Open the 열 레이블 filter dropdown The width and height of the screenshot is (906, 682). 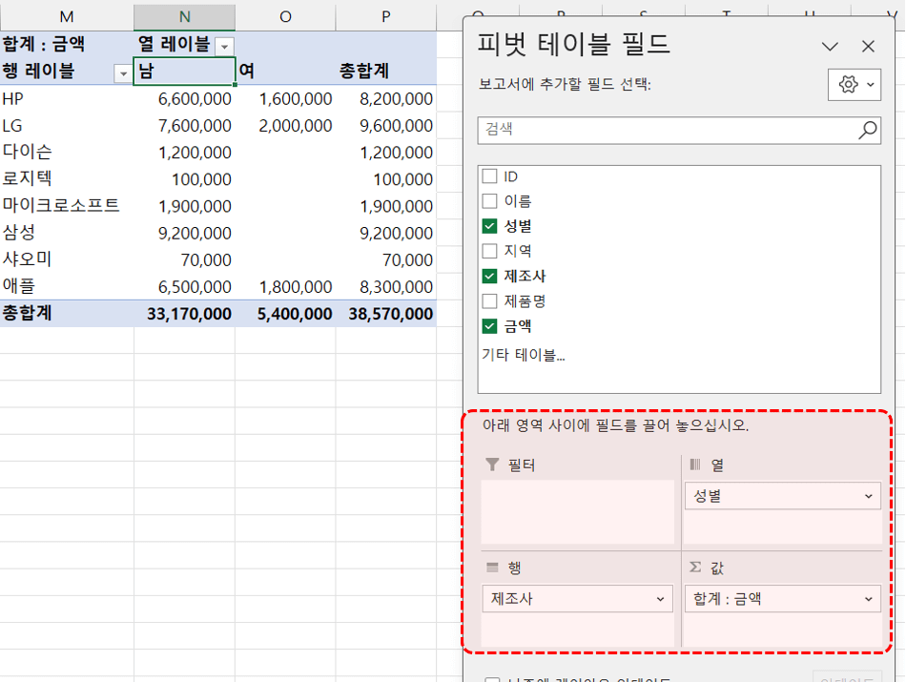click(224, 46)
